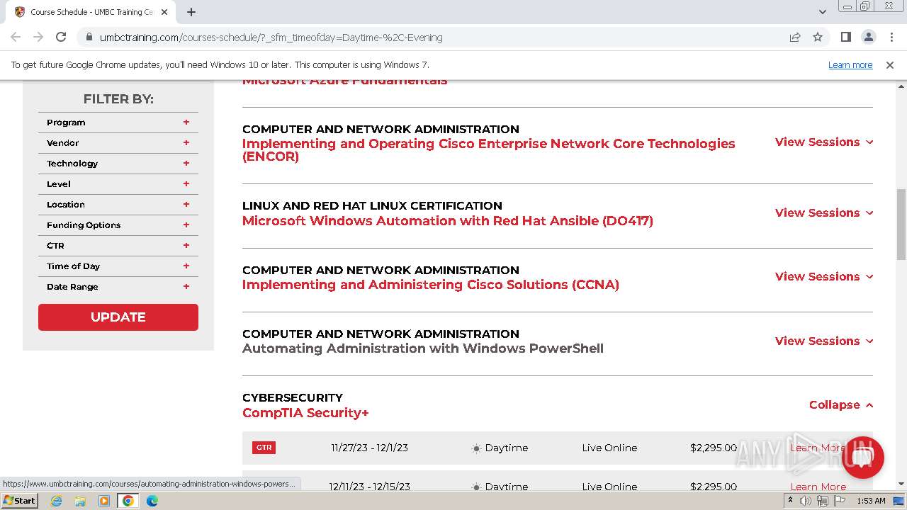Image resolution: width=907 pixels, height=510 pixels.
Task: Click the GTR badge on 11/27/23 session
Action: [264, 448]
